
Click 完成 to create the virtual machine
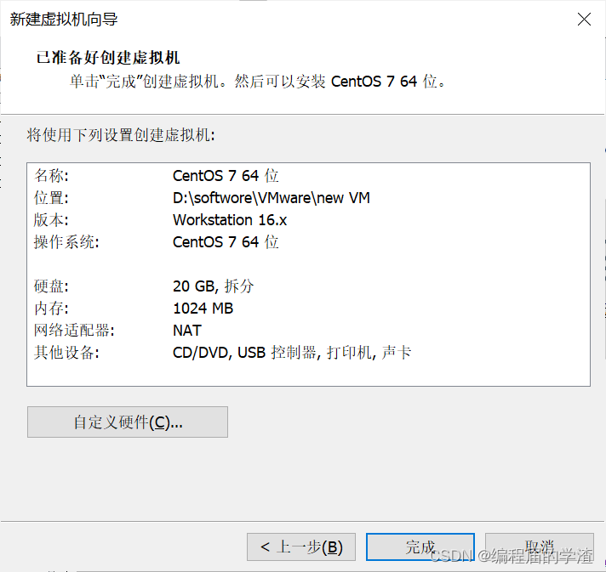tap(420, 547)
